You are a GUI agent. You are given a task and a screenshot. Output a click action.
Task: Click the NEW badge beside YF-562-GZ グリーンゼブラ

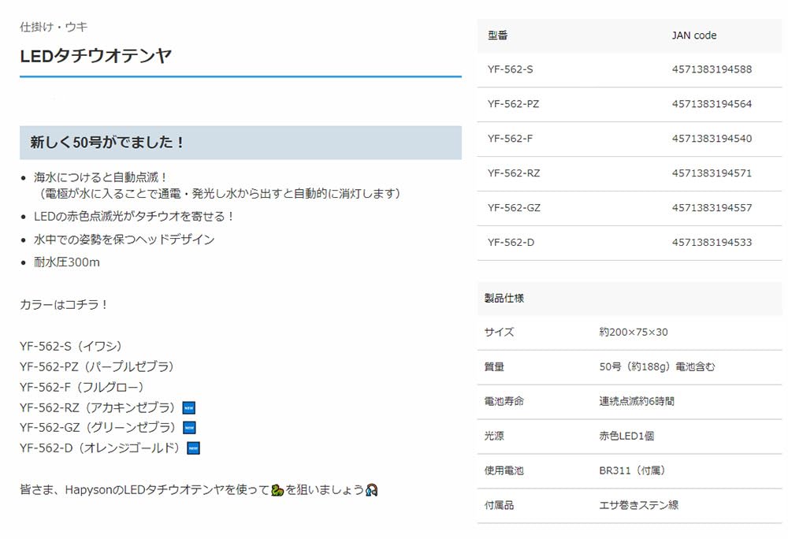point(189,428)
